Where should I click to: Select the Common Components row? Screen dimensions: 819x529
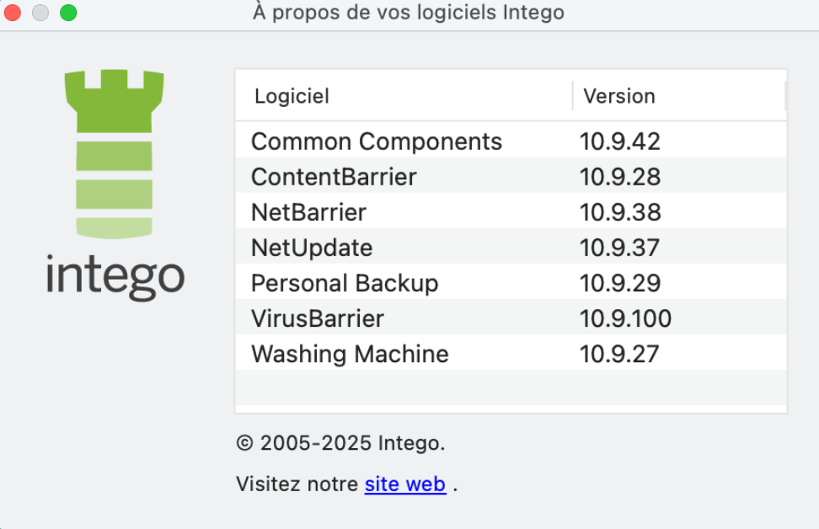[x=376, y=142]
